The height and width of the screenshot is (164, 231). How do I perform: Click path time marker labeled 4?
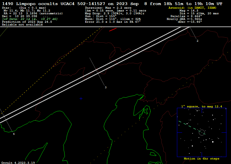click(x=14, y=134)
